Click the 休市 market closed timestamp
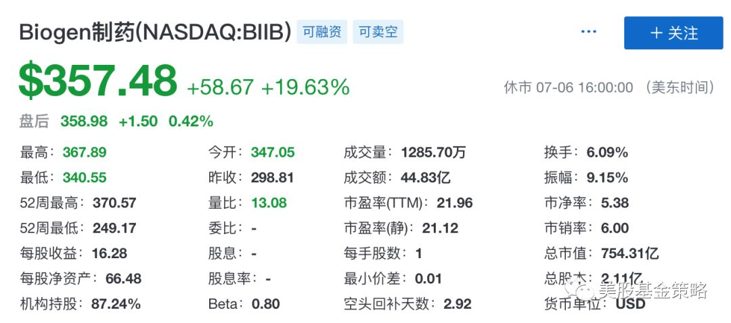The image size is (731, 323). 609,87
